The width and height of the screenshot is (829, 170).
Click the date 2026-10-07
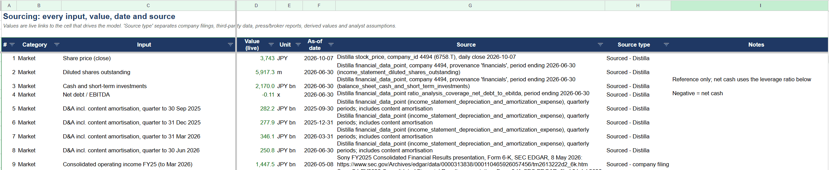coord(319,58)
